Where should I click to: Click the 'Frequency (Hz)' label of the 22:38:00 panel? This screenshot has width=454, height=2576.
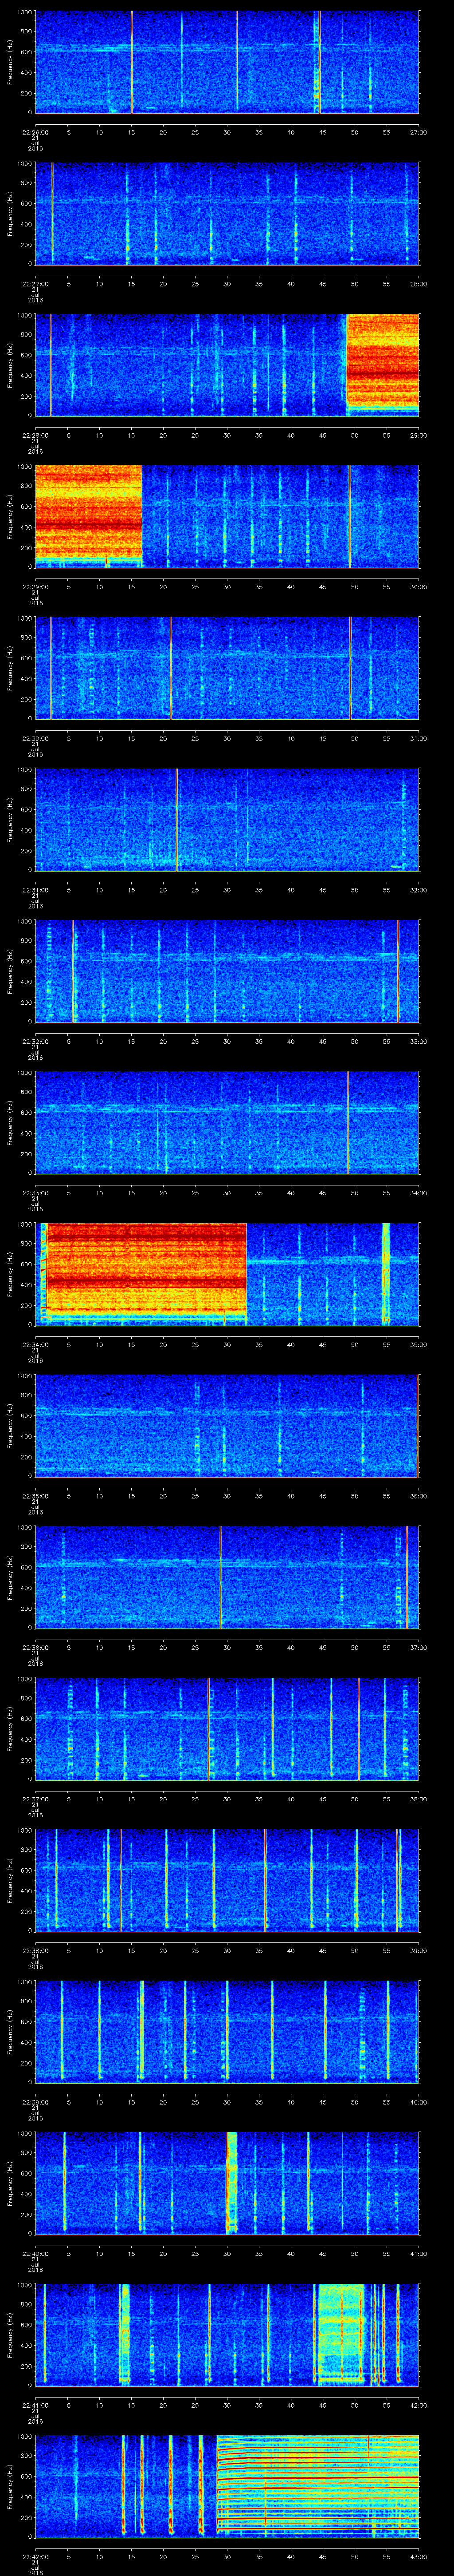[10, 1880]
